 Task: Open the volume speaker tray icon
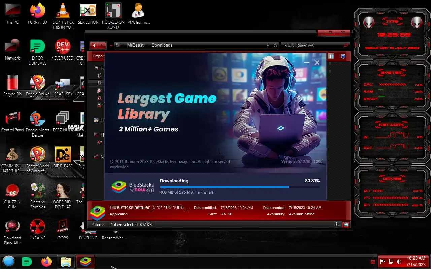[x=399, y=262]
